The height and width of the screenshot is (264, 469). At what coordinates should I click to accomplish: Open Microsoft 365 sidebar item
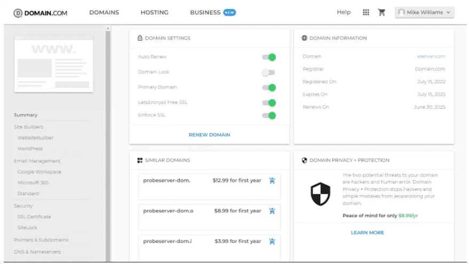33,182
